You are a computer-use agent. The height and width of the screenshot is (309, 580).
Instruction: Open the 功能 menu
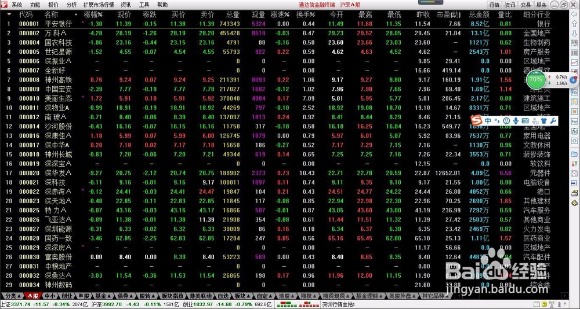click(35, 5)
